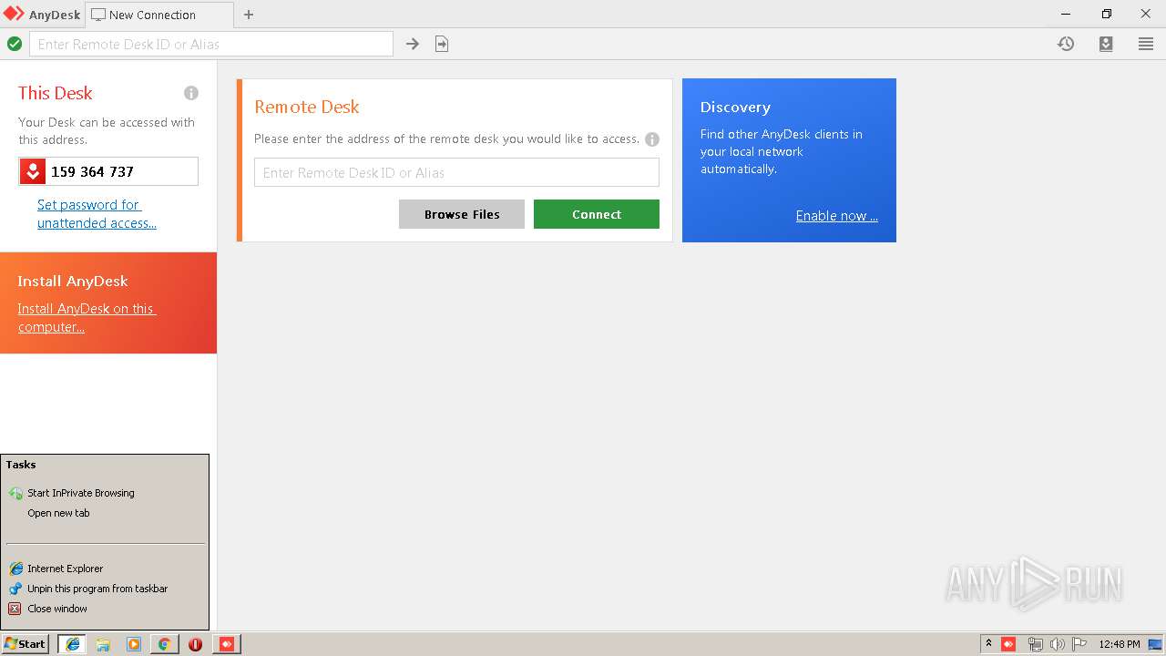Open File Explorer from taskbar

(x=103, y=644)
